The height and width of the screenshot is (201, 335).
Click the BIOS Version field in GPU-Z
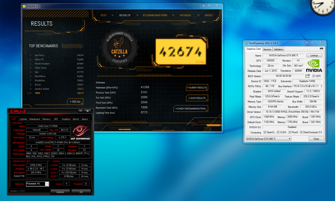[283, 76]
